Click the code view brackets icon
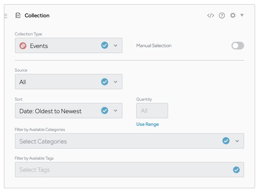261x193 pixels. [x=211, y=15]
